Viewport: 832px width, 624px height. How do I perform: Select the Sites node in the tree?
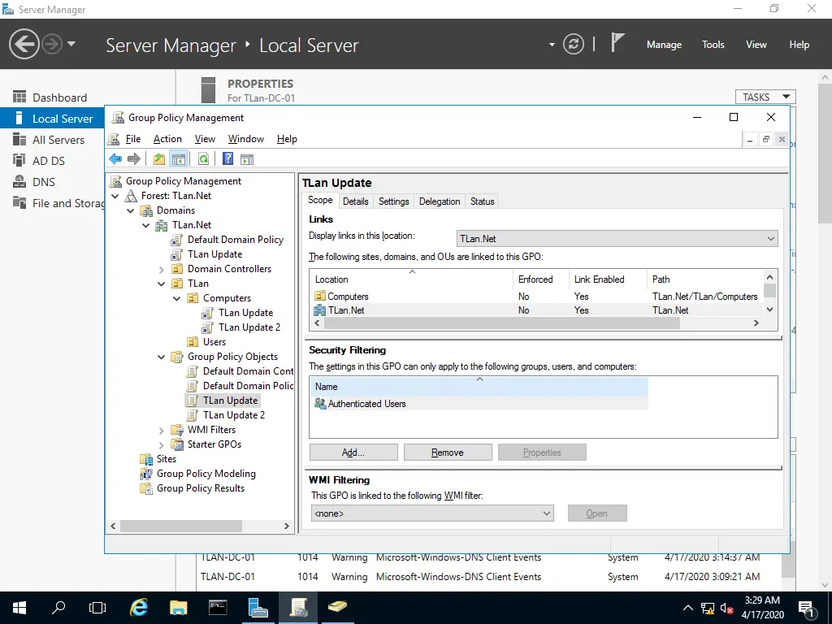point(166,459)
